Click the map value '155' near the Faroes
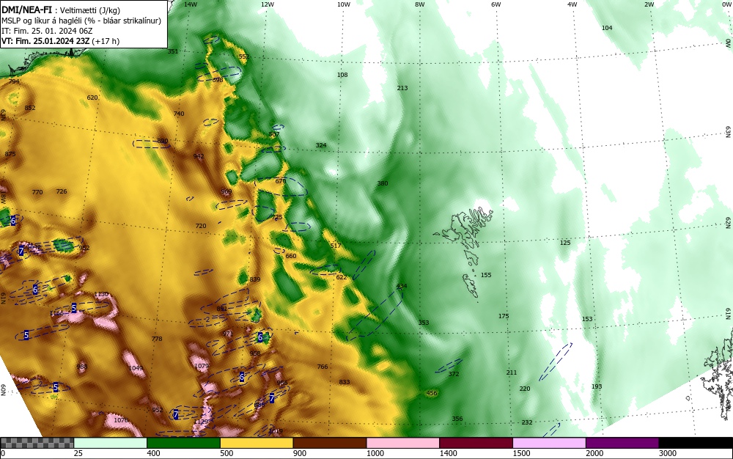The height and width of the screenshot is (459, 733). coord(486,275)
